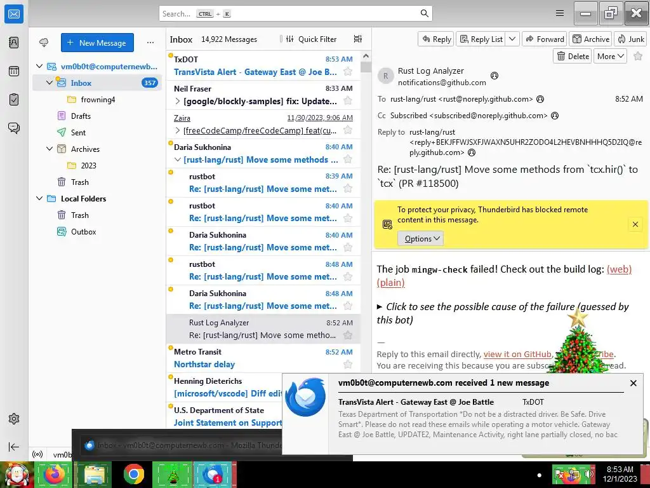
Task: Click the Rust Log Analyzer sender avatar
Action: click(x=385, y=76)
